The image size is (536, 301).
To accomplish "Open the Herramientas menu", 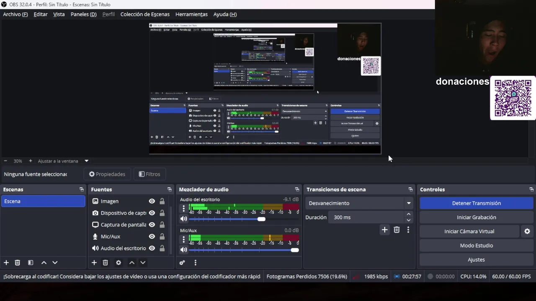I will click(191, 14).
